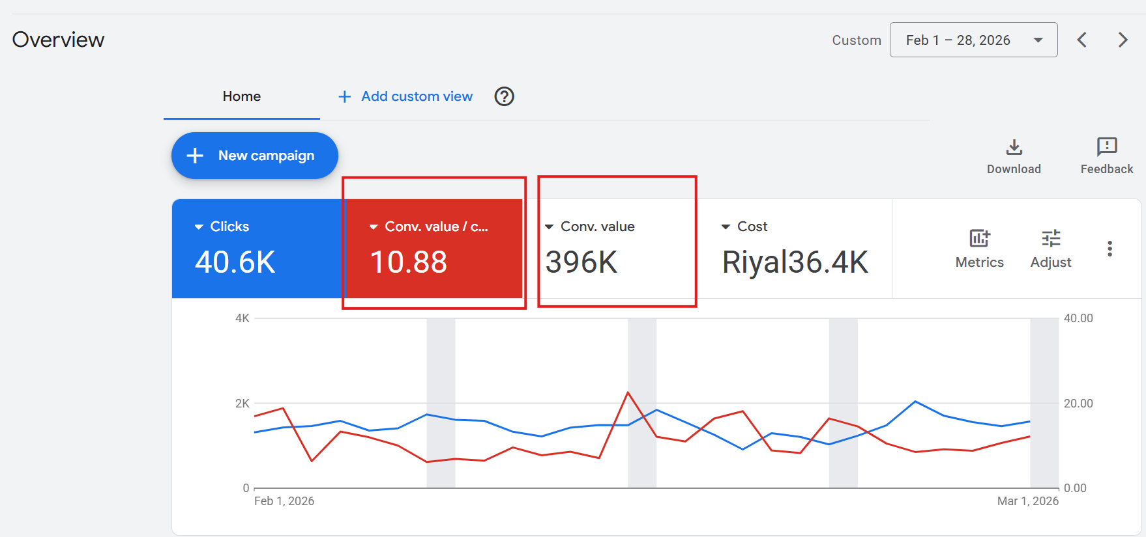
Task: Select the Riyal36.4K cost value
Action: [795, 262]
